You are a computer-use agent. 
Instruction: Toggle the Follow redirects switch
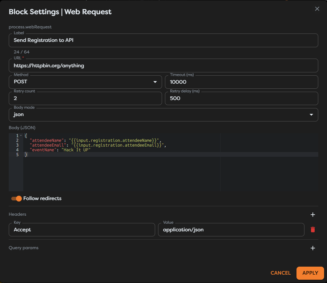(x=16, y=198)
